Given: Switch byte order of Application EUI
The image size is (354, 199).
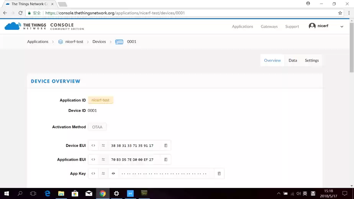Looking at the screenshot, I should 103,160.
